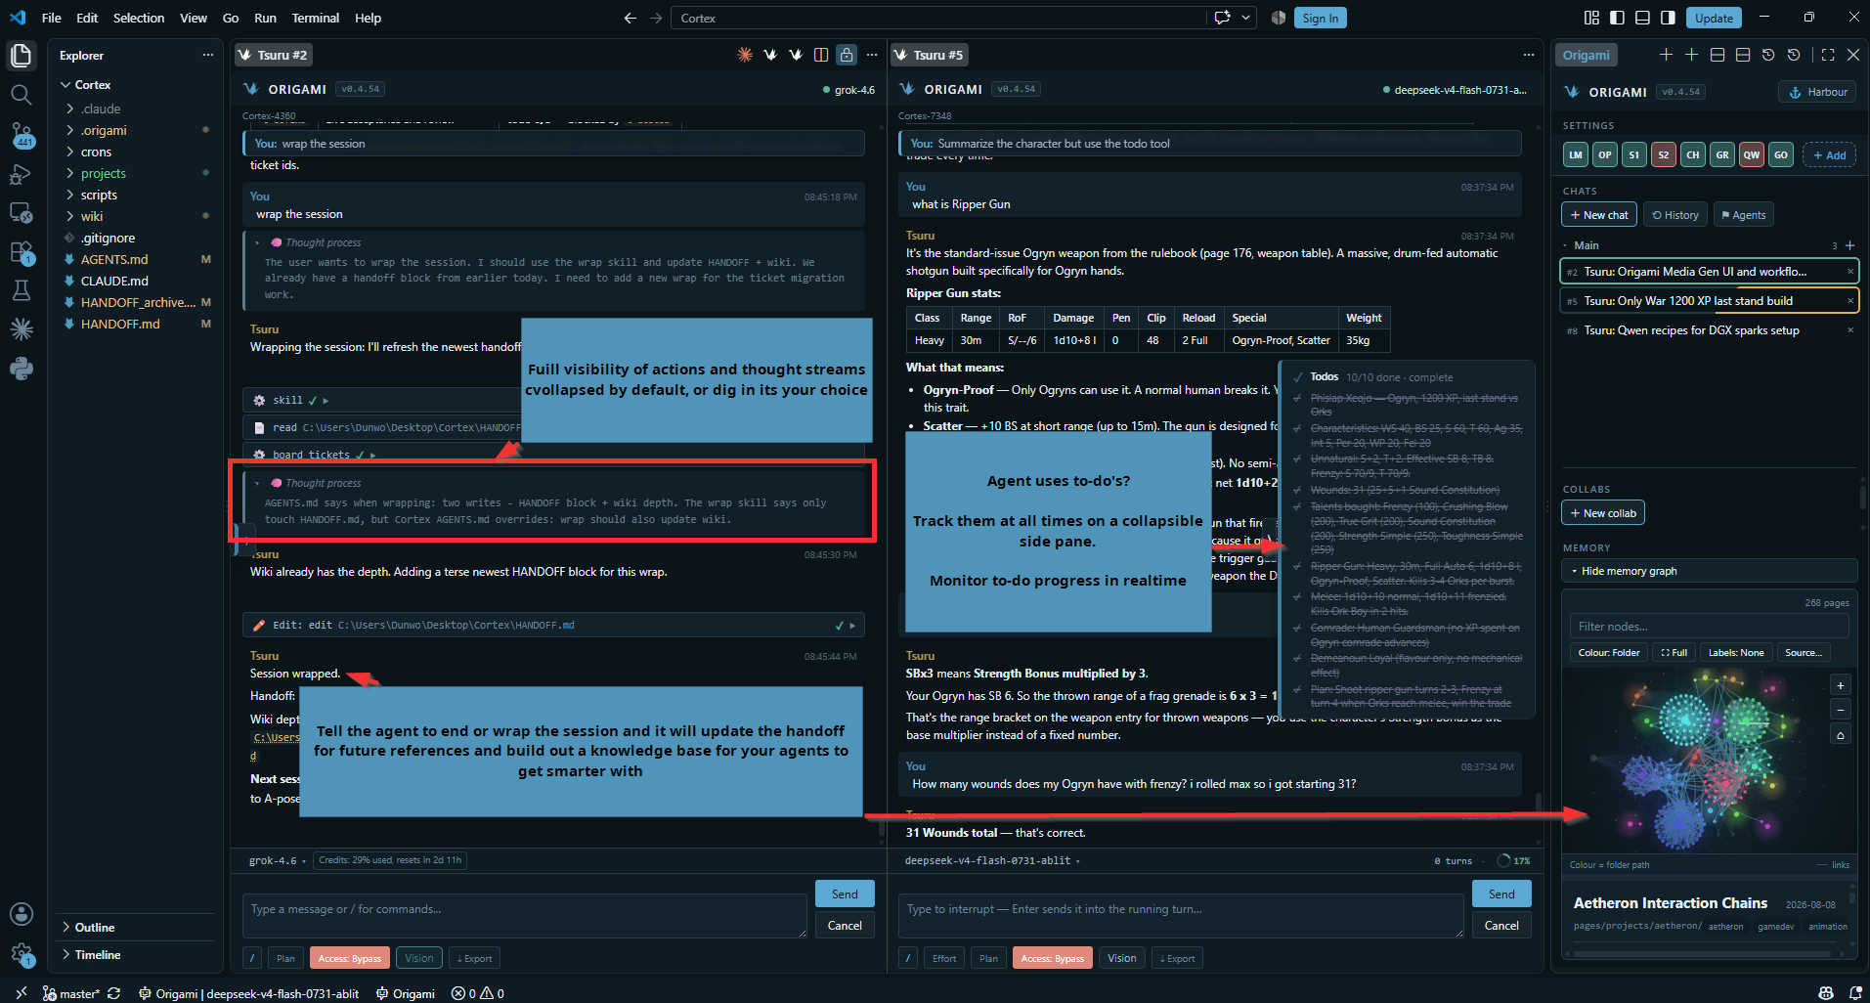Toggle Vision in the deepseek chat
The width and height of the screenshot is (1870, 1003).
1122,958
